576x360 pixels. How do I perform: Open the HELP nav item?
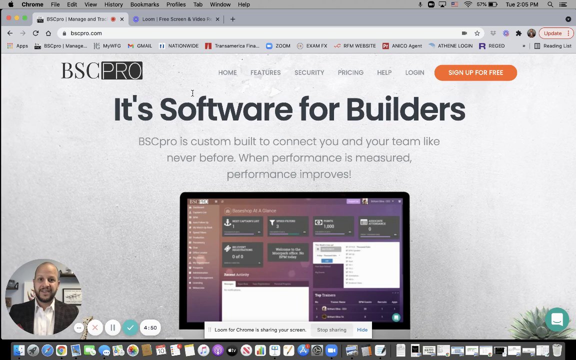point(384,72)
